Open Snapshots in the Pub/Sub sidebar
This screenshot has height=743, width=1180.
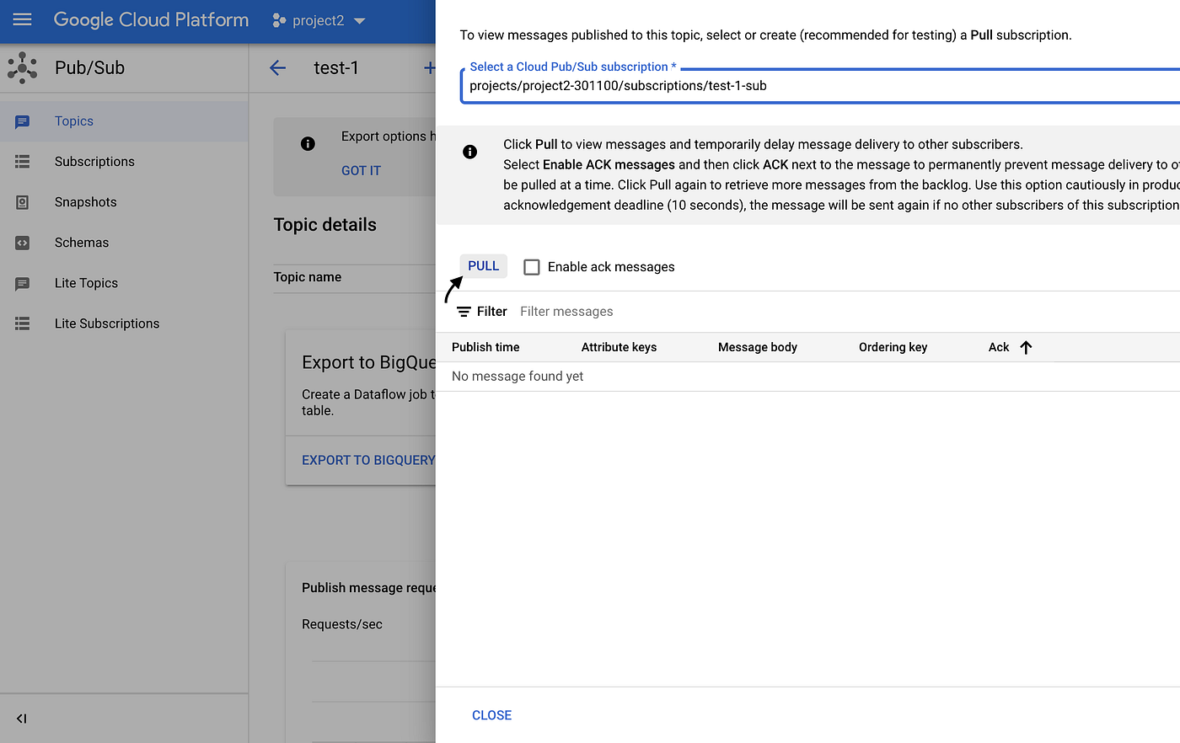click(x=124, y=202)
